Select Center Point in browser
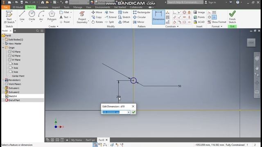 coord(18,76)
